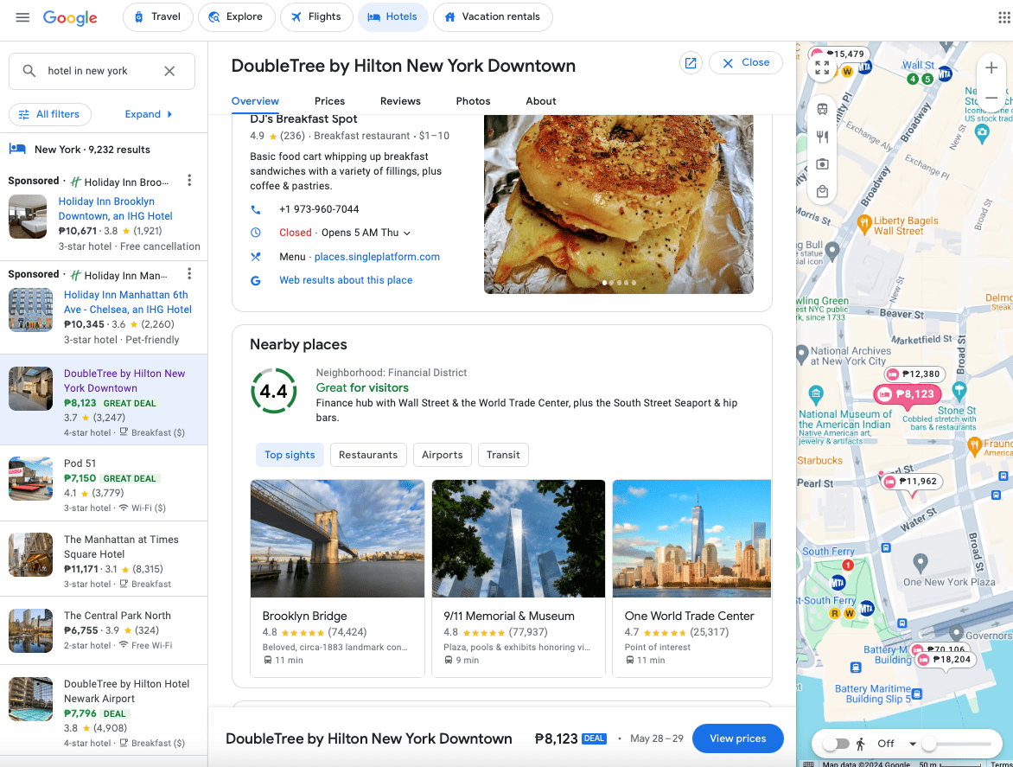The height and width of the screenshot is (767, 1013).
Task: Open the 9/11 Memorial & Museum card
Action: pos(518,578)
